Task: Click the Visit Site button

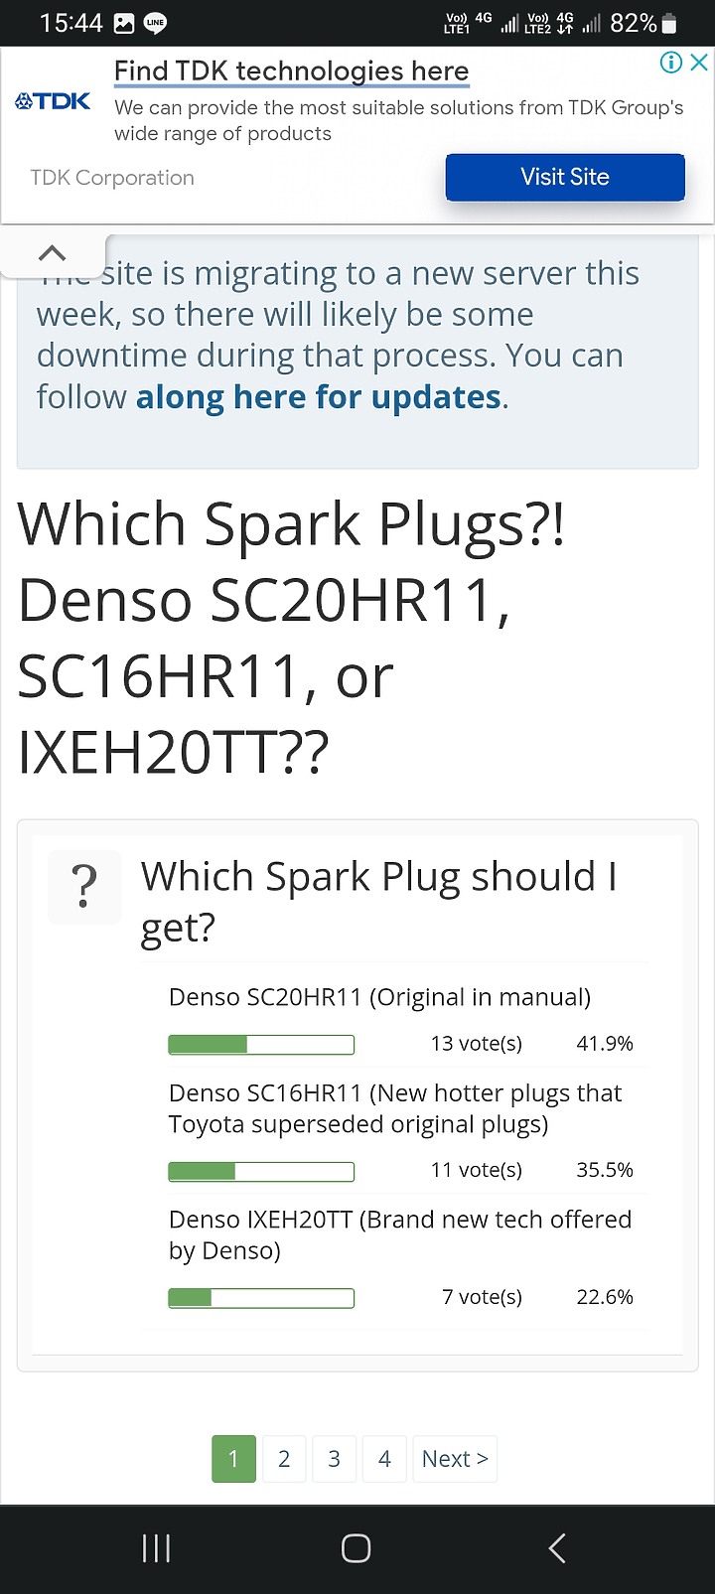Action: coord(565,177)
